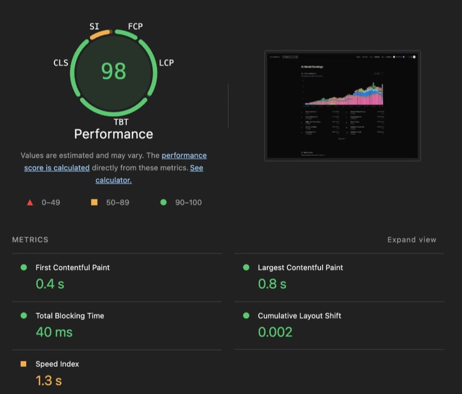The height and width of the screenshot is (394, 462).
Task: Click the red triangle legend icon for 0–49
Action: [30, 202]
